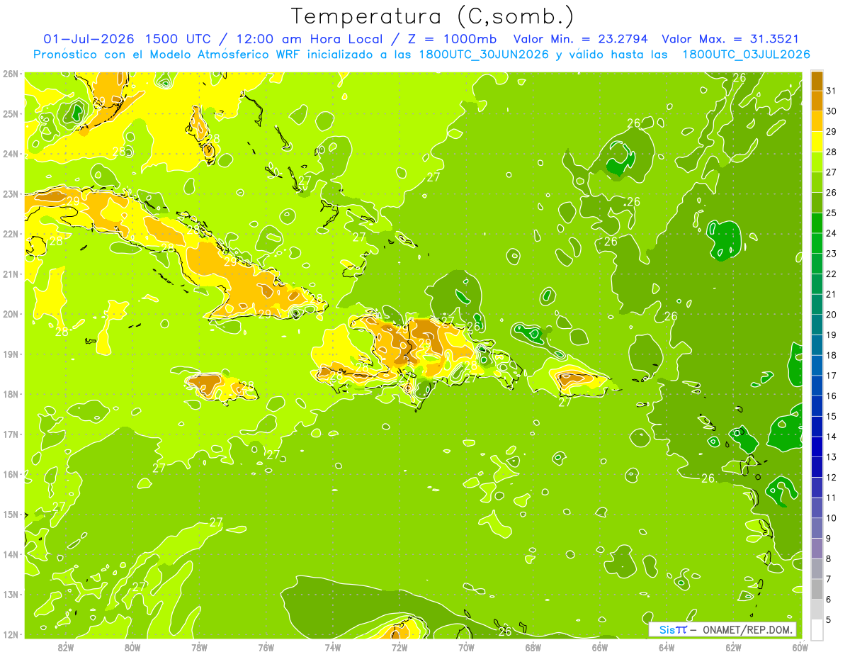
Task: Pick the light gray swatch between 5 and 6
Action: pyautogui.click(x=817, y=610)
